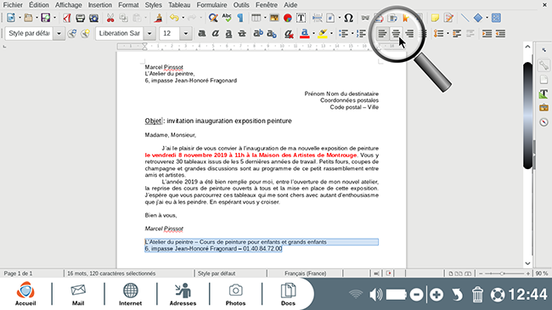Align paragraph left
This screenshot has height=310, width=552.
tap(382, 33)
